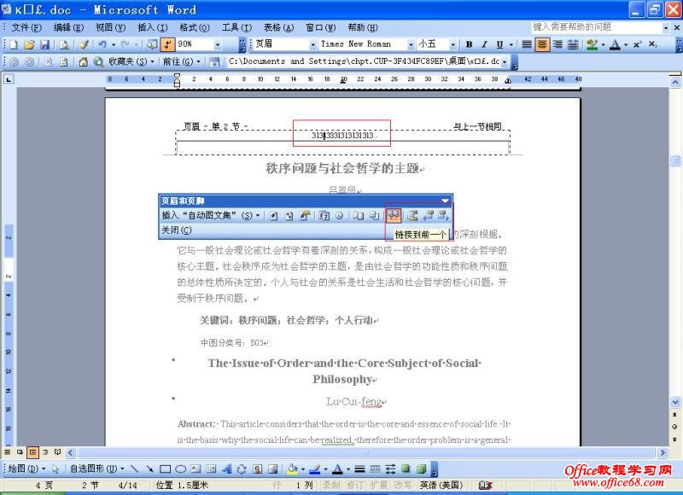Undo the last action
The image size is (683, 495).
tap(102, 44)
